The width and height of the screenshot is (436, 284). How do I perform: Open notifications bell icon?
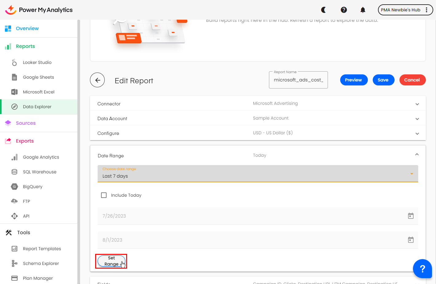(x=363, y=10)
